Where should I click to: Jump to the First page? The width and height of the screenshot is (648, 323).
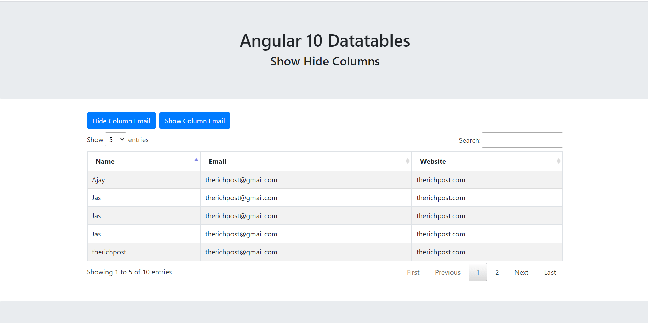[413, 272]
